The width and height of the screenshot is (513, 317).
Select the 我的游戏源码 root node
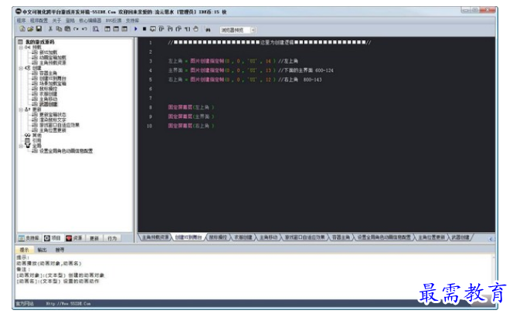click(40, 42)
